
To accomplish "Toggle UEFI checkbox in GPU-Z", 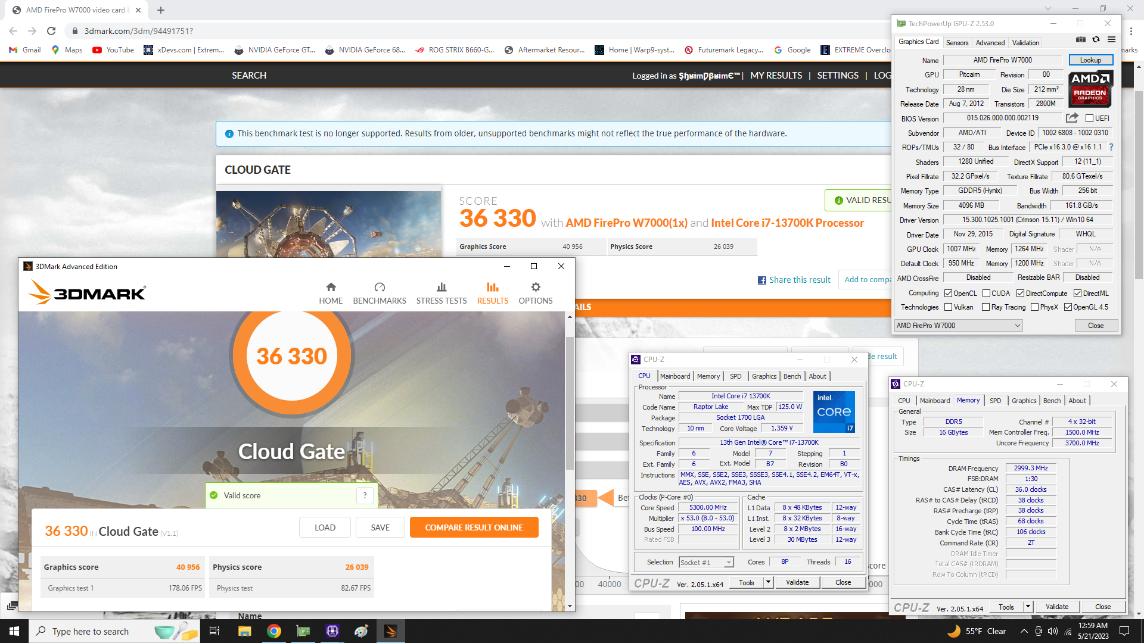I will (1090, 118).
